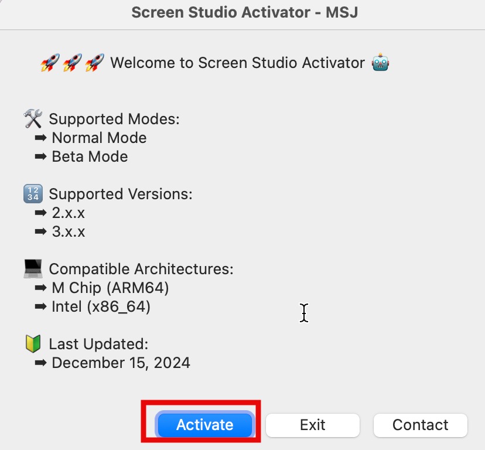Screen dimensions: 485x450
Task: Click the blue Activate button
Action: coord(204,425)
